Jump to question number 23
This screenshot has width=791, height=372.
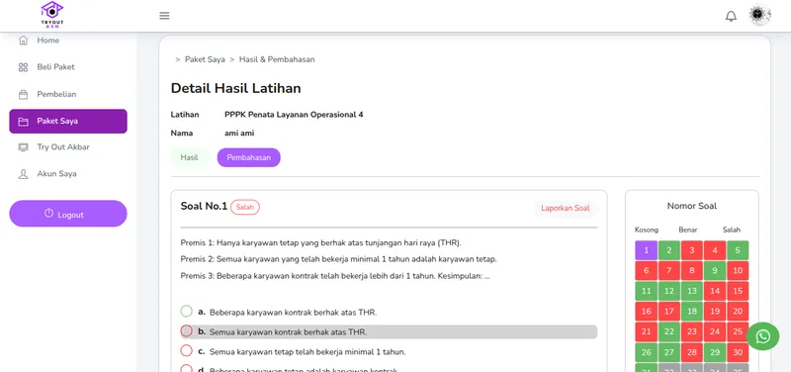tap(692, 332)
